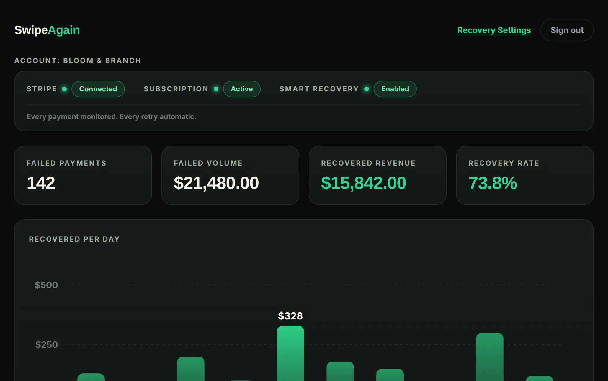Image resolution: width=608 pixels, height=381 pixels.
Task: Click the Failed Payments card title
Action: (x=66, y=163)
